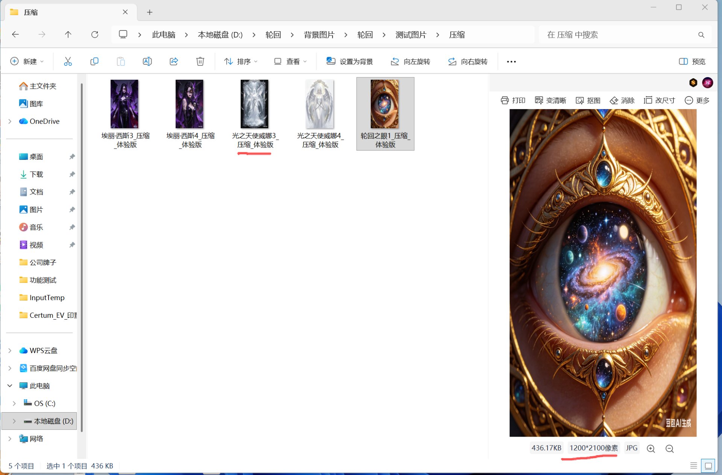
Task: Toggle the 预览 preview pane button
Action: 692,61
